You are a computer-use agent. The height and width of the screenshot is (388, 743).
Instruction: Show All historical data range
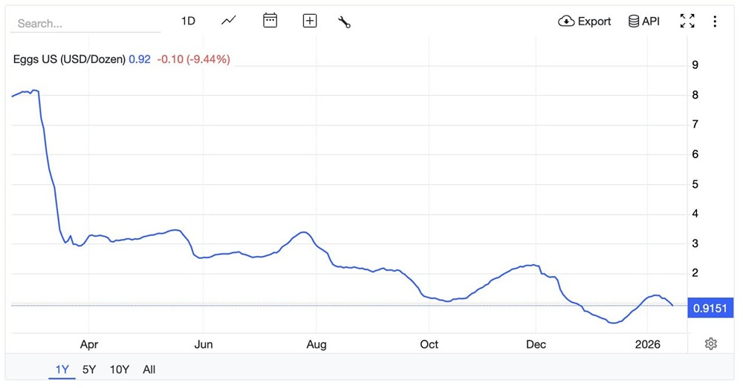(x=149, y=369)
